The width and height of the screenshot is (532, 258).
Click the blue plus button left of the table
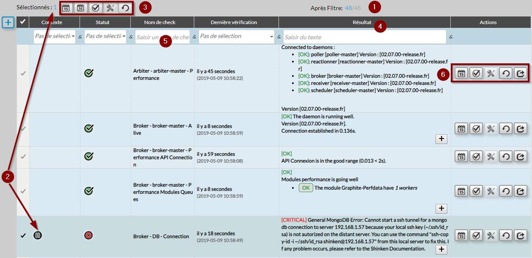coord(8,22)
